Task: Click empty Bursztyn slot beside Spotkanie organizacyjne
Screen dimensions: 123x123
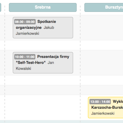Action: point(102,28)
